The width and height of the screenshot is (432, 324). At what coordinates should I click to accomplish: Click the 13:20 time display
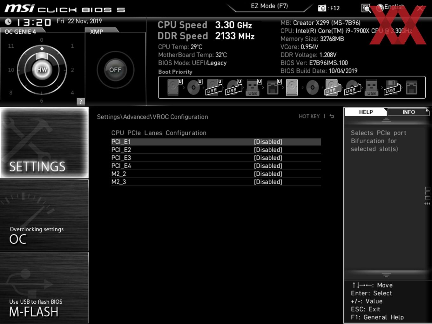(x=34, y=22)
